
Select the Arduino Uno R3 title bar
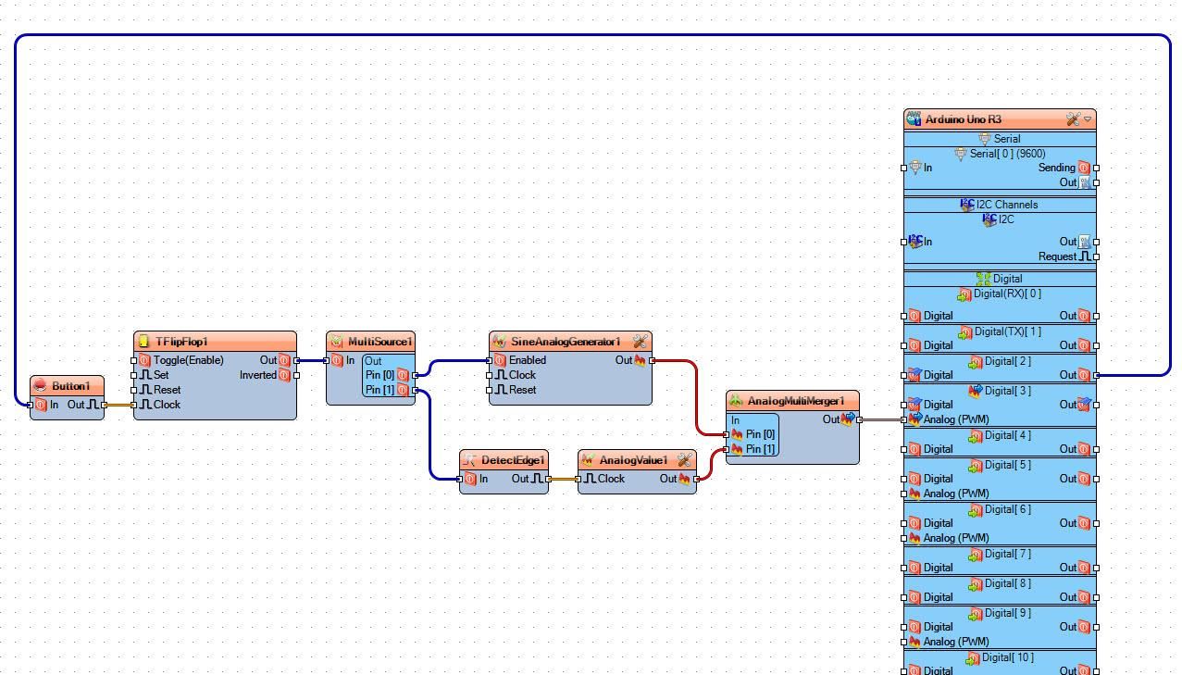pyautogui.click(x=1000, y=119)
